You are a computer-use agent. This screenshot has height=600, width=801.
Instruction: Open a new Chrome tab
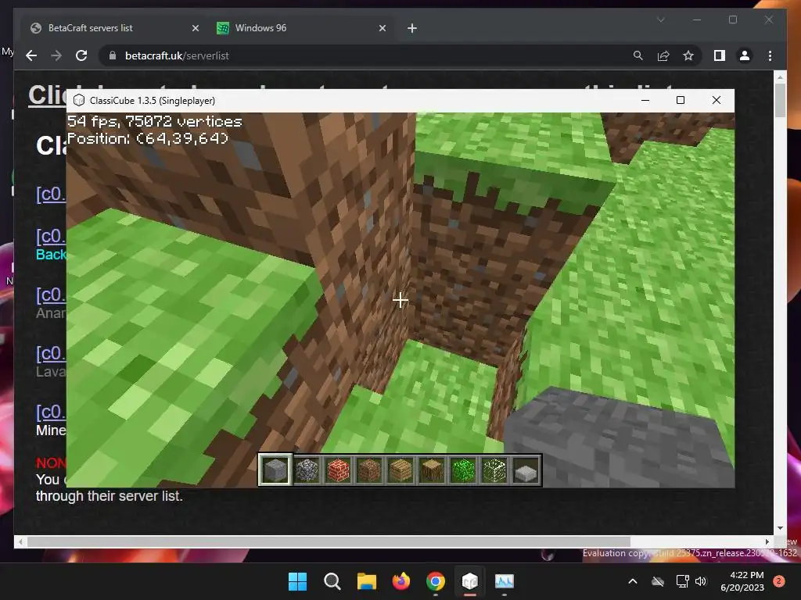point(412,28)
